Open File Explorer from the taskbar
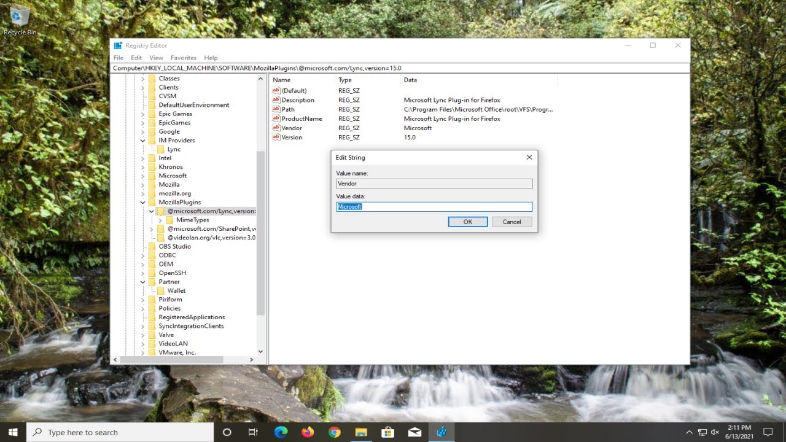Image resolution: width=786 pixels, height=442 pixels. click(361, 432)
